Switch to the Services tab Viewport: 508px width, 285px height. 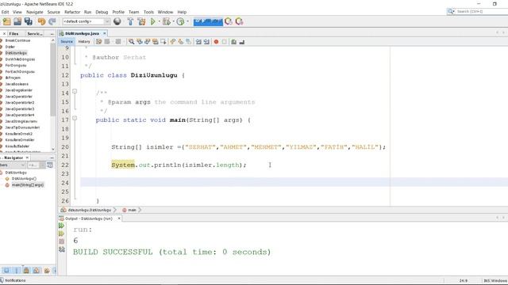point(35,33)
